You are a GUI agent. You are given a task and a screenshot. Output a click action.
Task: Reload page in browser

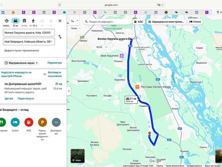click(x=162, y=5)
